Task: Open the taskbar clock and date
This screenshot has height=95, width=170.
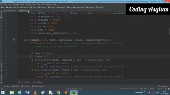Action: click(164, 93)
